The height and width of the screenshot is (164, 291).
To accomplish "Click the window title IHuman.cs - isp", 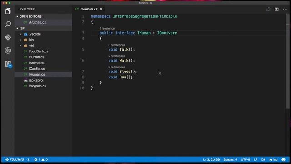I will click(x=145, y=3).
